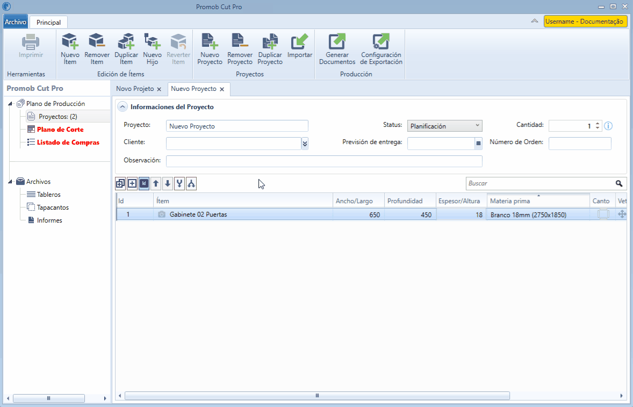Close the Nuevo Proyecto tab
Screen dimensions: 633x407
[222, 89]
